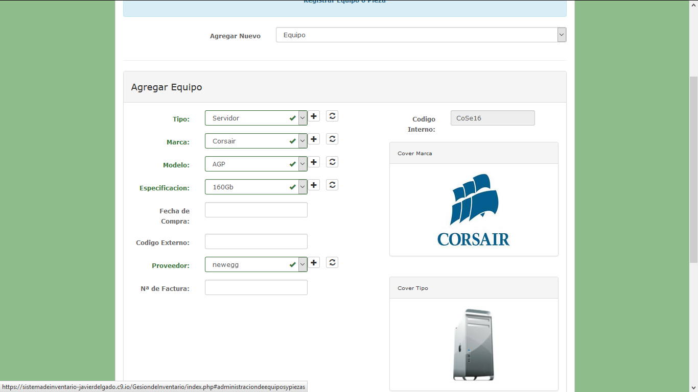Open the Especificacion dropdown showing 160Gb
Image resolution: width=698 pixels, height=392 pixels.
[256, 187]
